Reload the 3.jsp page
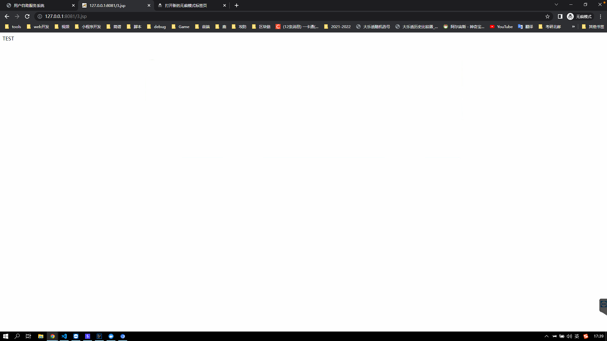The width and height of the screenshot is (607, 341). [27, 16]
